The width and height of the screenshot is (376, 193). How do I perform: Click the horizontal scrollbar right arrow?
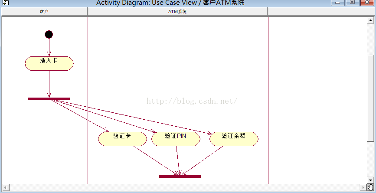(x=364, y=187)
